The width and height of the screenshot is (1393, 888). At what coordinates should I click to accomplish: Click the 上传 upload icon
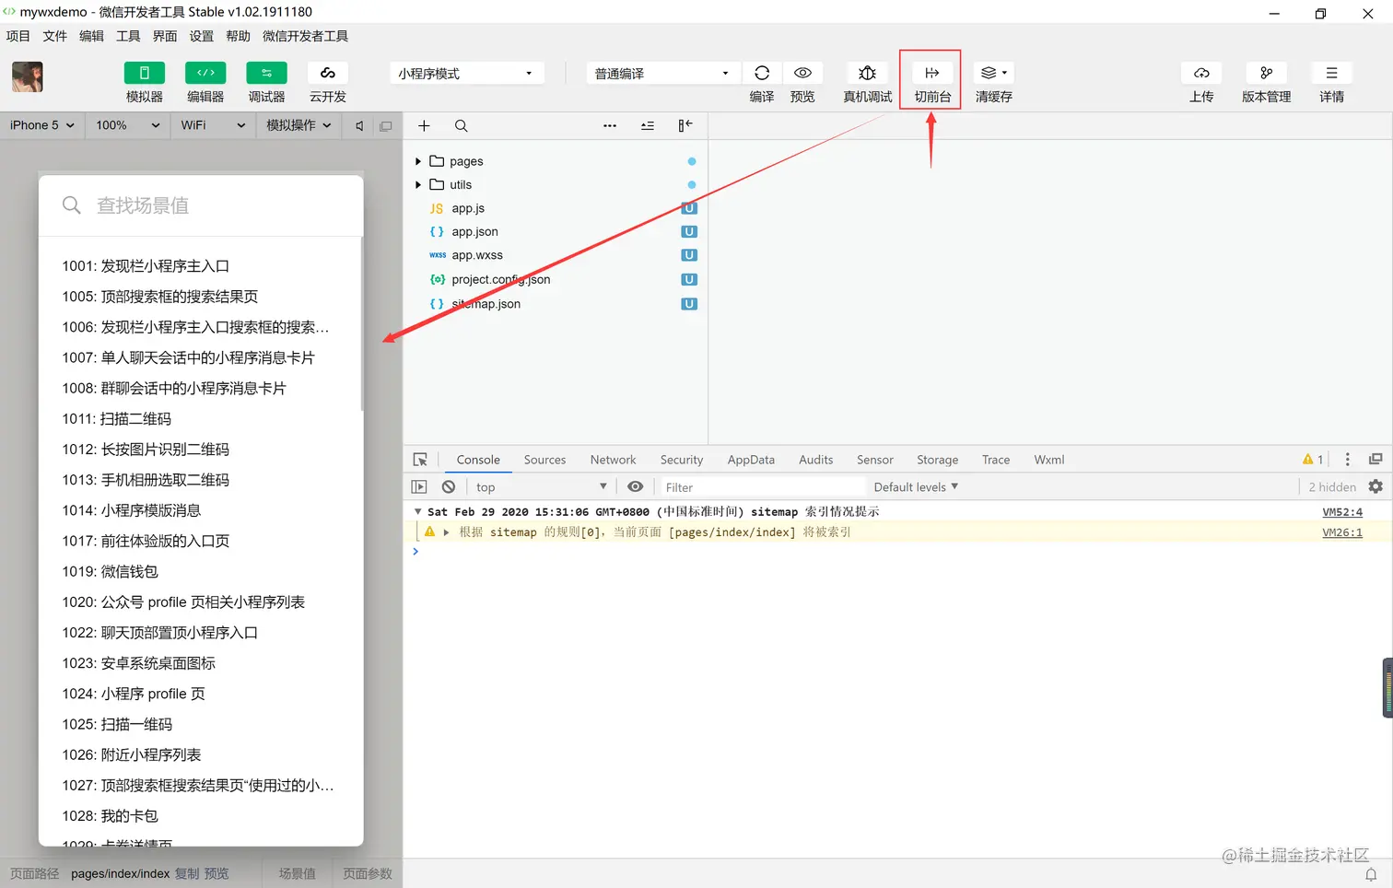[1201, 73]
